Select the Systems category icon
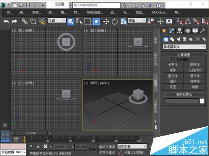The image size is (209, 156). (x=204, y=39)
